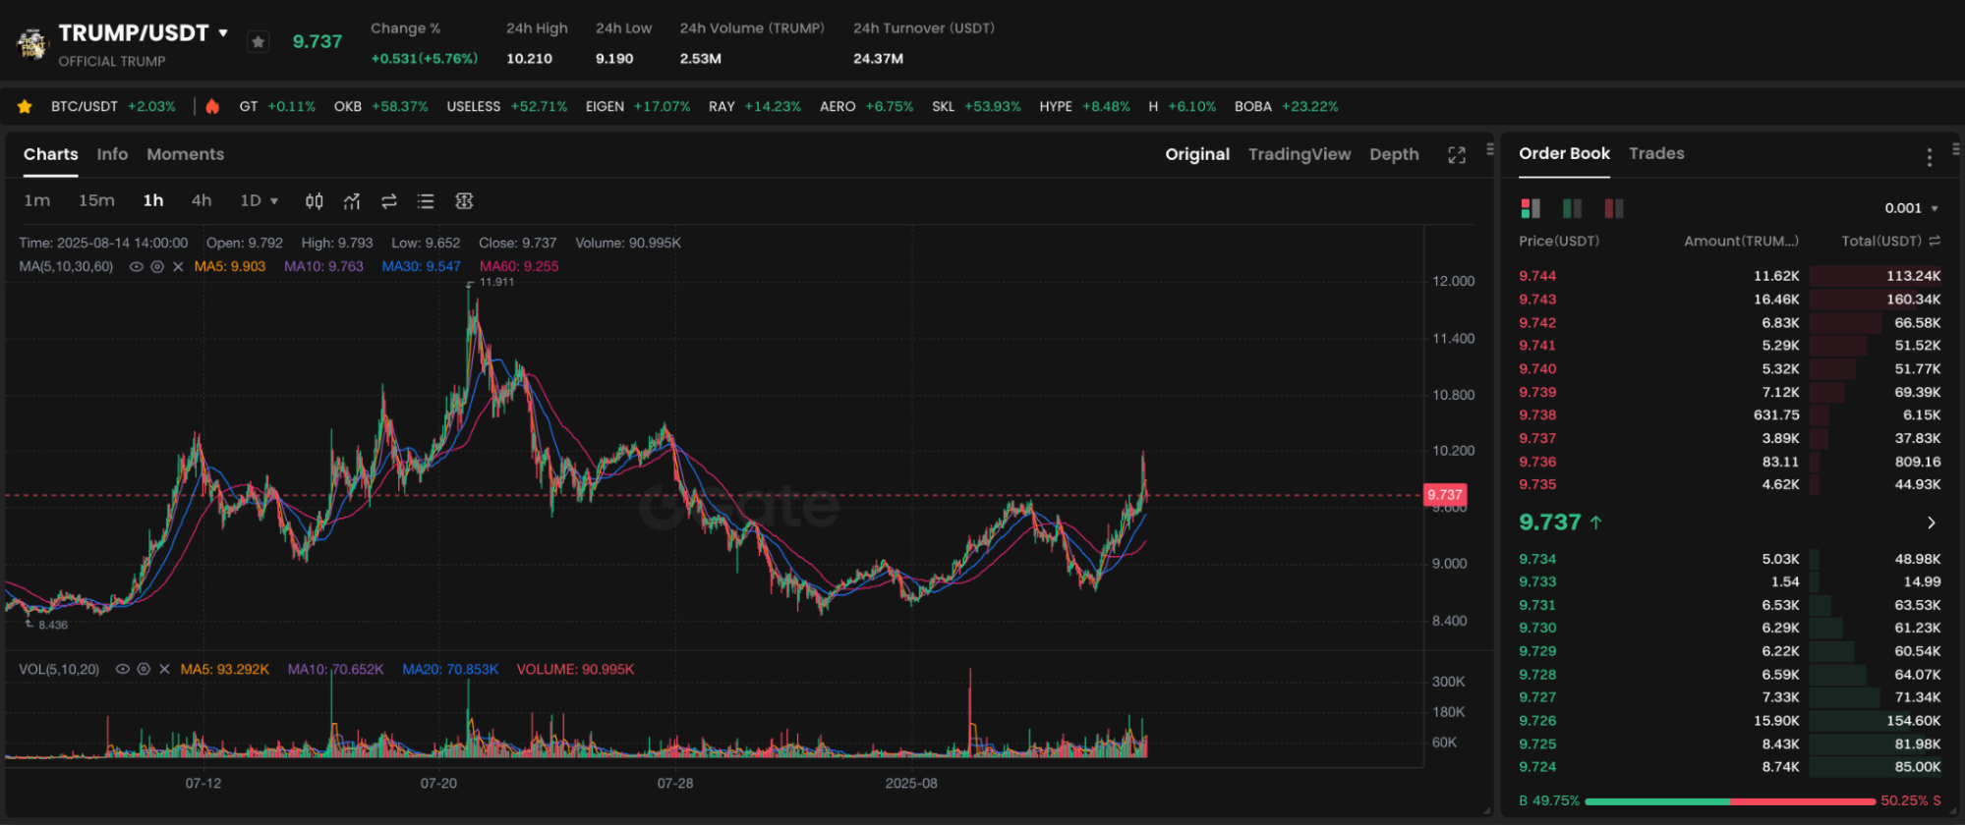
Task: Click the MA60: 9.255 legend value
Action: [518, 266]
